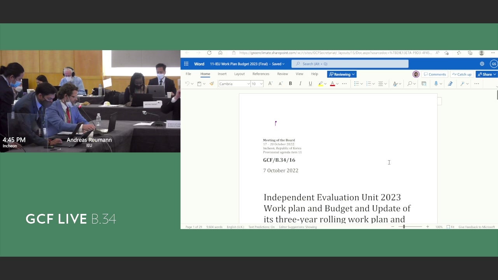Switch to the Home tab
The image size is (498, 280).
pos(205,74)
